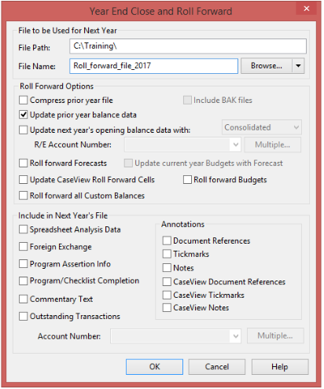Viewport: 324px width, 389px height.
Task: Tick Roll forward all Custom Balances
Action: pos(23,196)
